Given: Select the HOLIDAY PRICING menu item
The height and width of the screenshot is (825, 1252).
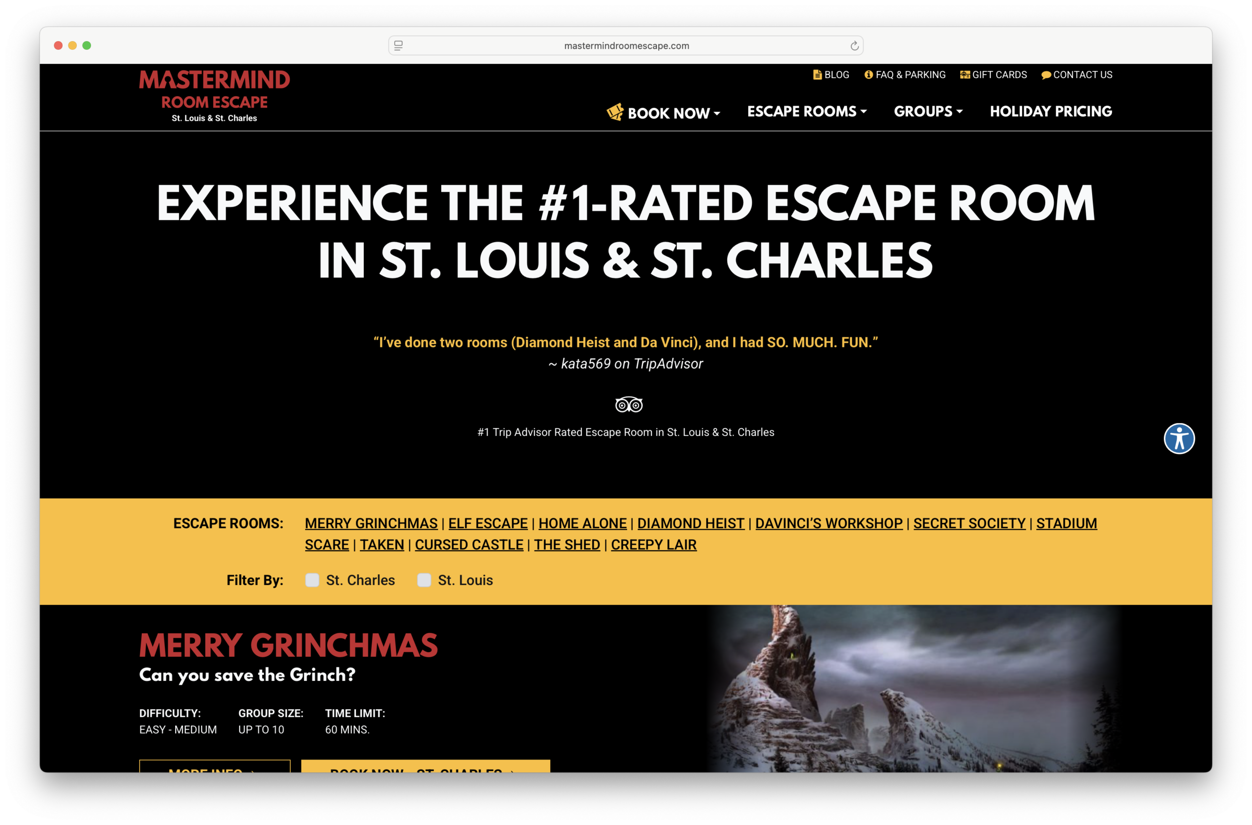Looking at the screenshot, I should pos(1051,111).
